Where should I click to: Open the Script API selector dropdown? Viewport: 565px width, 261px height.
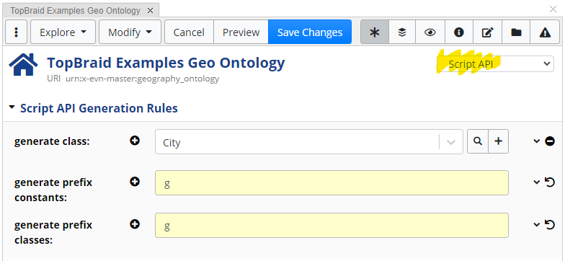496,63
